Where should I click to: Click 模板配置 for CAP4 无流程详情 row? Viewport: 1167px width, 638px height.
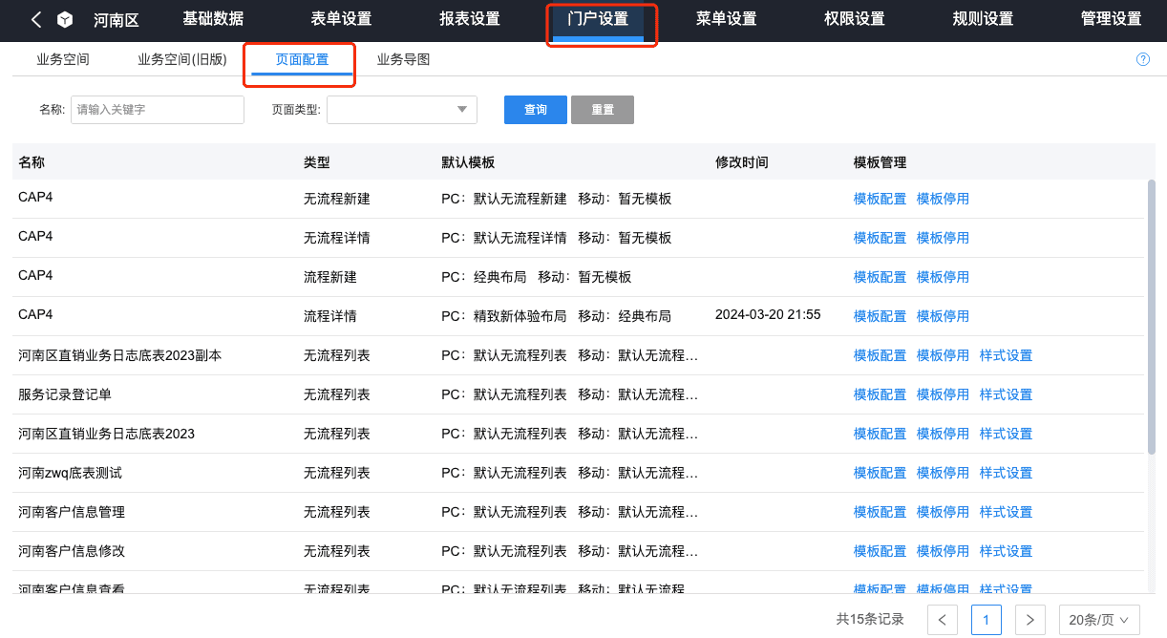pyautogui.click(x=880, y=238)
